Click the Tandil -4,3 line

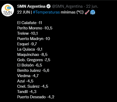[27, 92]
